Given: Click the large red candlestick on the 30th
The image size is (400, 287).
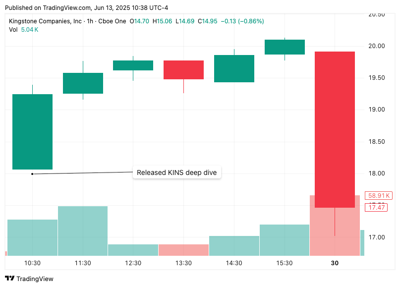Looking at the screenshot, I should pyautogui.click(x=335, y=129).
